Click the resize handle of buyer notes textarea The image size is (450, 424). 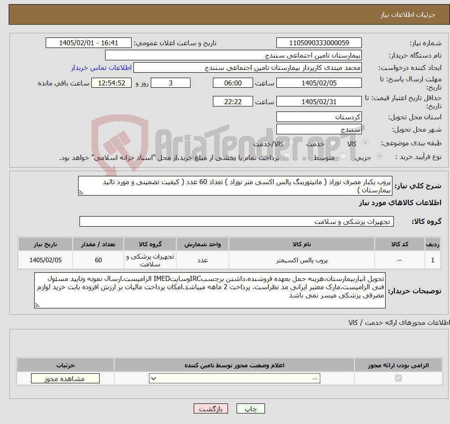(37, 306)
